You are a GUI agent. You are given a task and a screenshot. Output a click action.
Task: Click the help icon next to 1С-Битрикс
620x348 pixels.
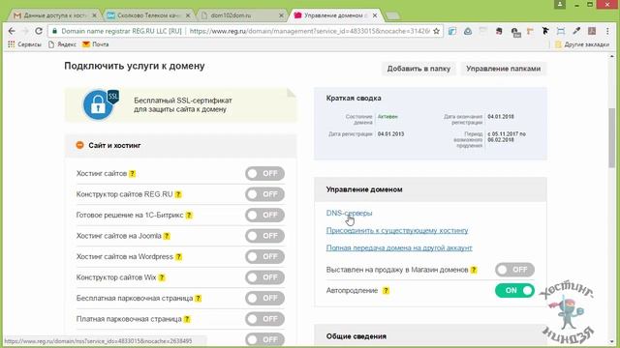(189, 215)
